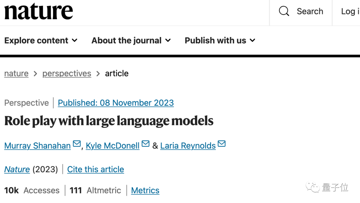Click the breadcrumb arrow after nature

click(x=35, y=73)
